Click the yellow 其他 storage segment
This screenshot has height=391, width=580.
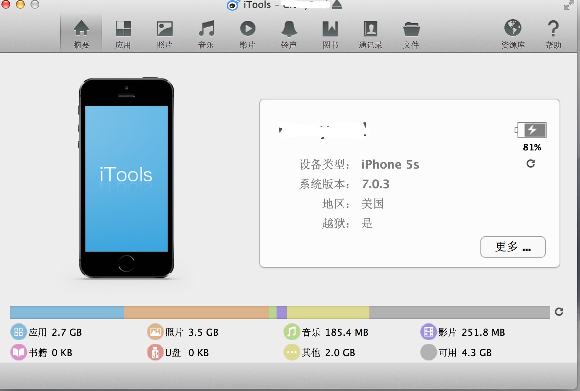click(x=328, y=313)
